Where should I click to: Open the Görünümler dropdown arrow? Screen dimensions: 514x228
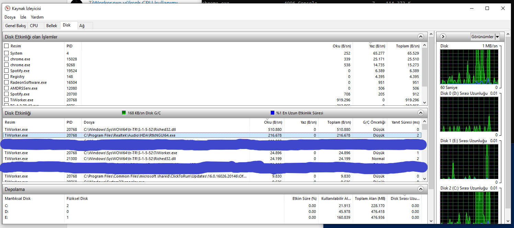coord(497,37)
